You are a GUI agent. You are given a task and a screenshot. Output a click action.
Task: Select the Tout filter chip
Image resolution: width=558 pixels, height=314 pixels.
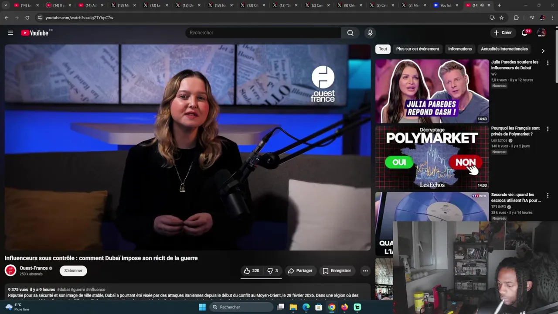(383, 49)
